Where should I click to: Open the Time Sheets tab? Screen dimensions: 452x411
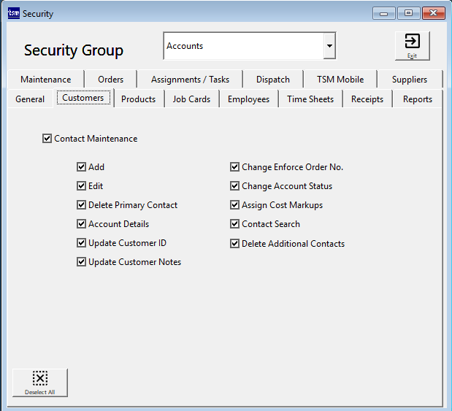pyautogui.click(x=310, y=99)
